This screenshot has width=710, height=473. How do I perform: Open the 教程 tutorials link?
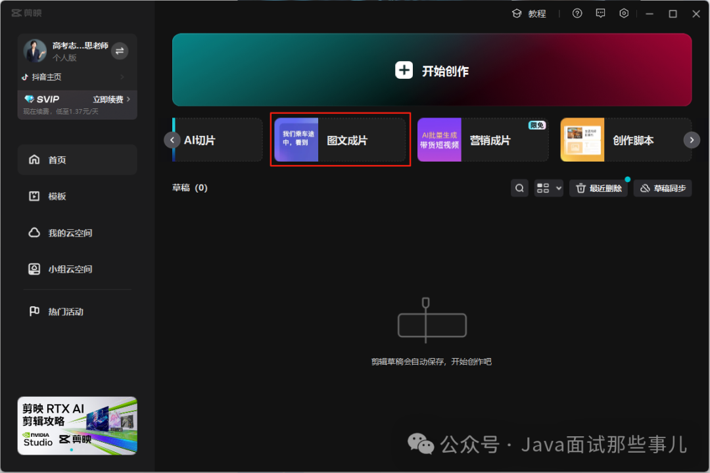(529, 14)
